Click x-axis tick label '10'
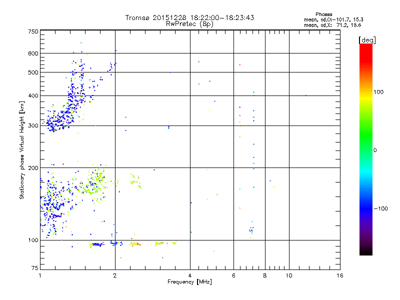This screenshot has width=400, height=300. pos(289,275)
